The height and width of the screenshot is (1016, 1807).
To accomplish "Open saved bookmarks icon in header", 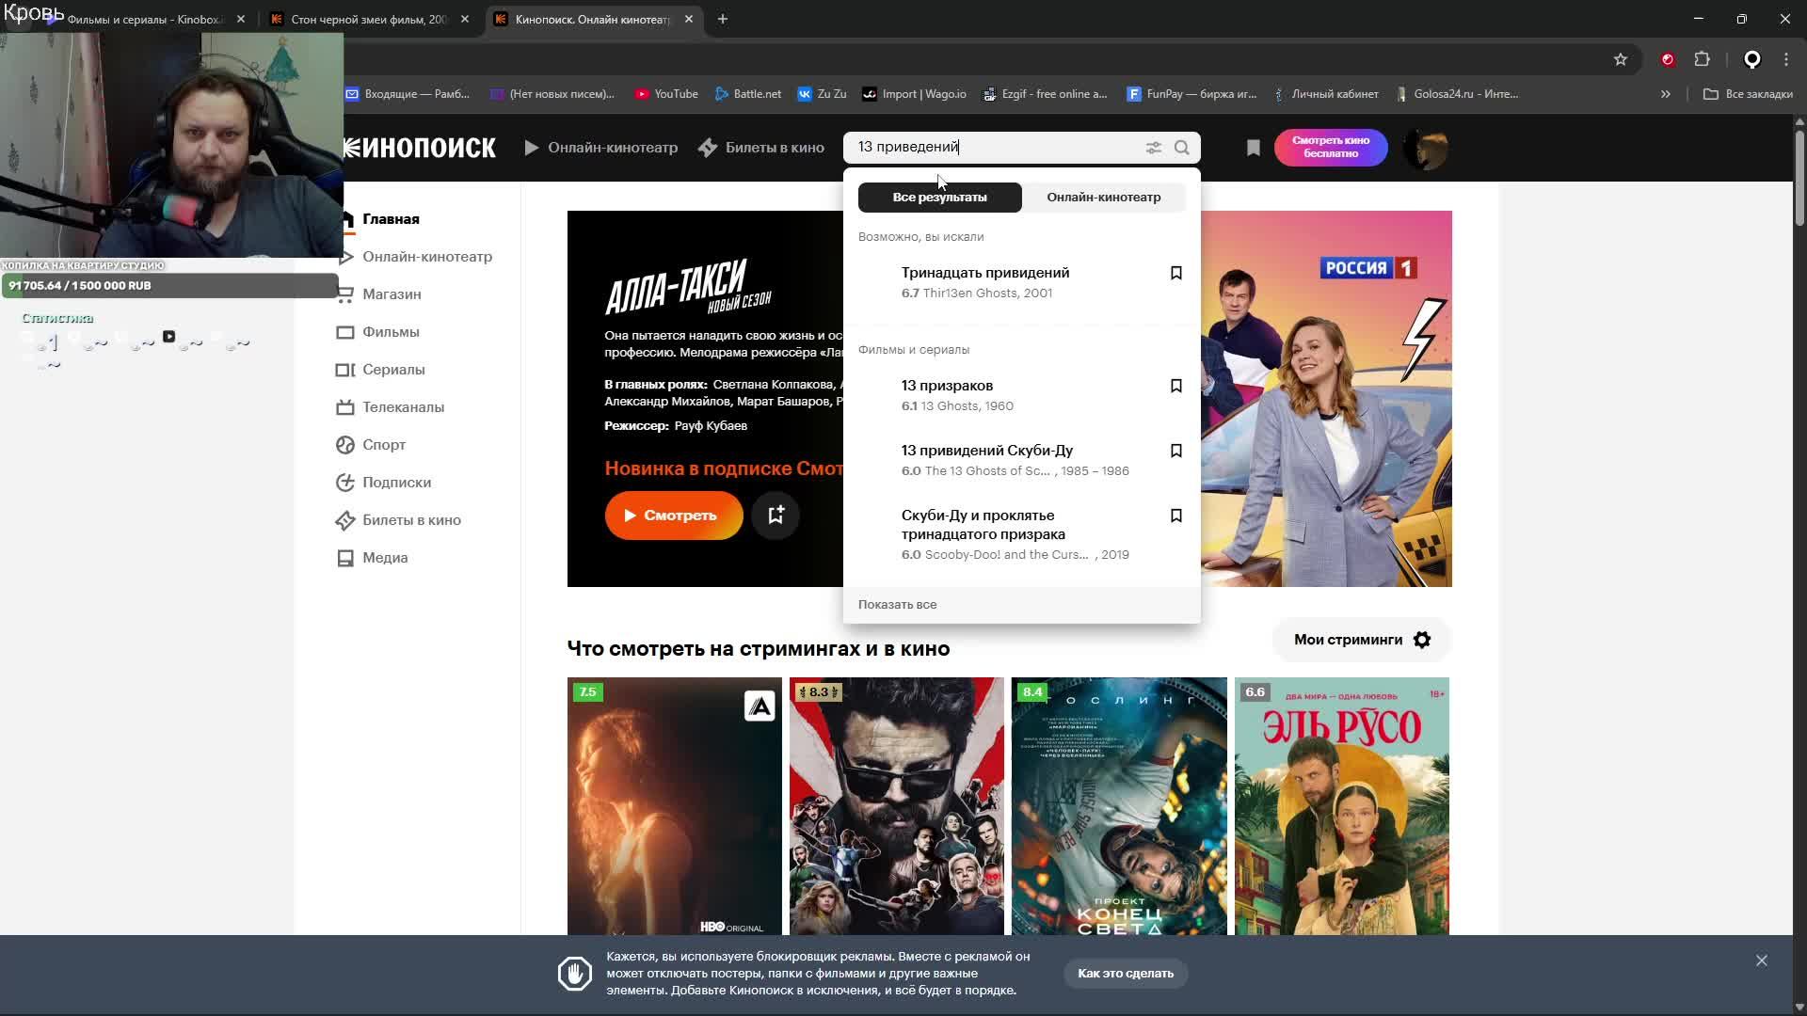I will 1253,148.
